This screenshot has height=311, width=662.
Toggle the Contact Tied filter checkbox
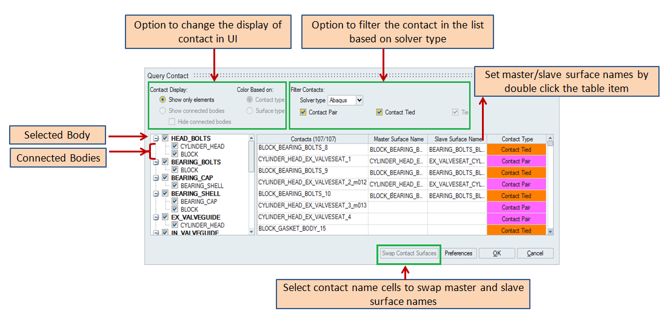(379, 112)
